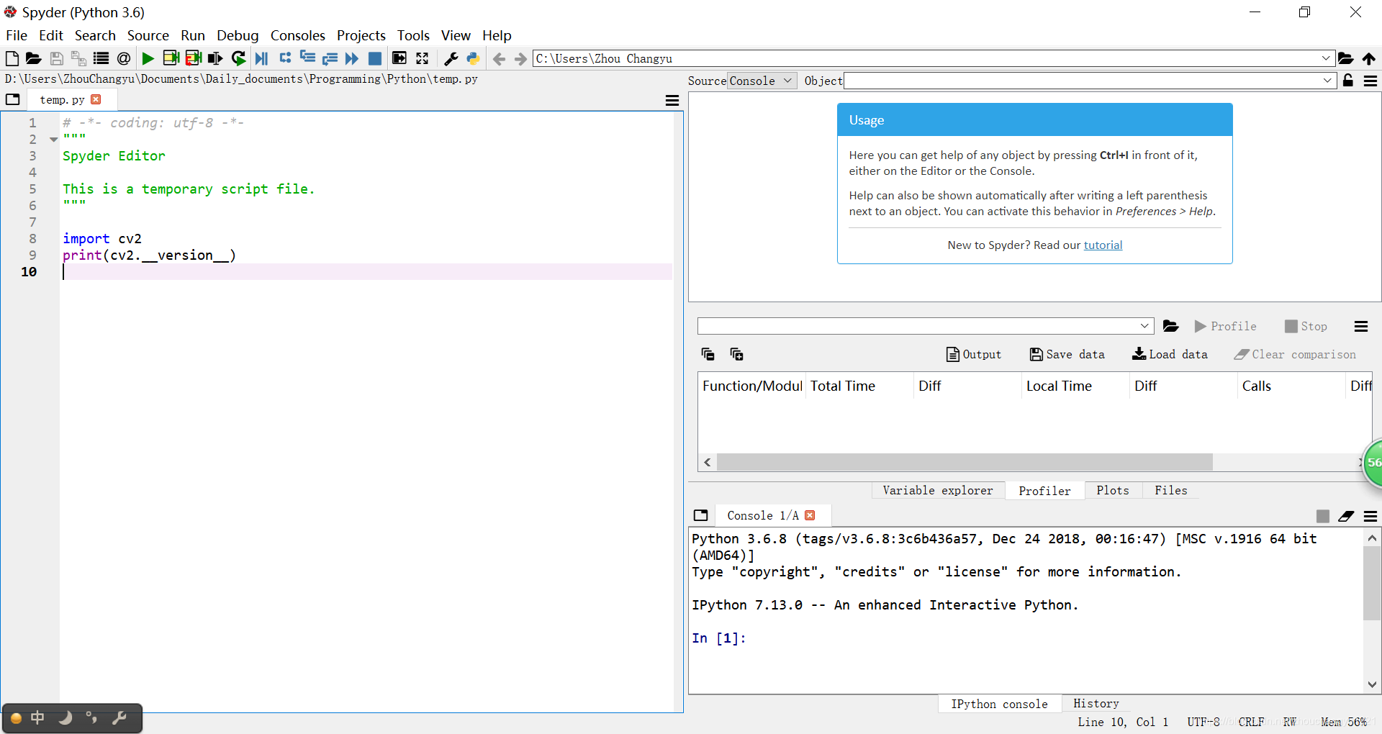Switch to the Files tab
This screenshot has height=734, width=1382.
(1171, 490)
